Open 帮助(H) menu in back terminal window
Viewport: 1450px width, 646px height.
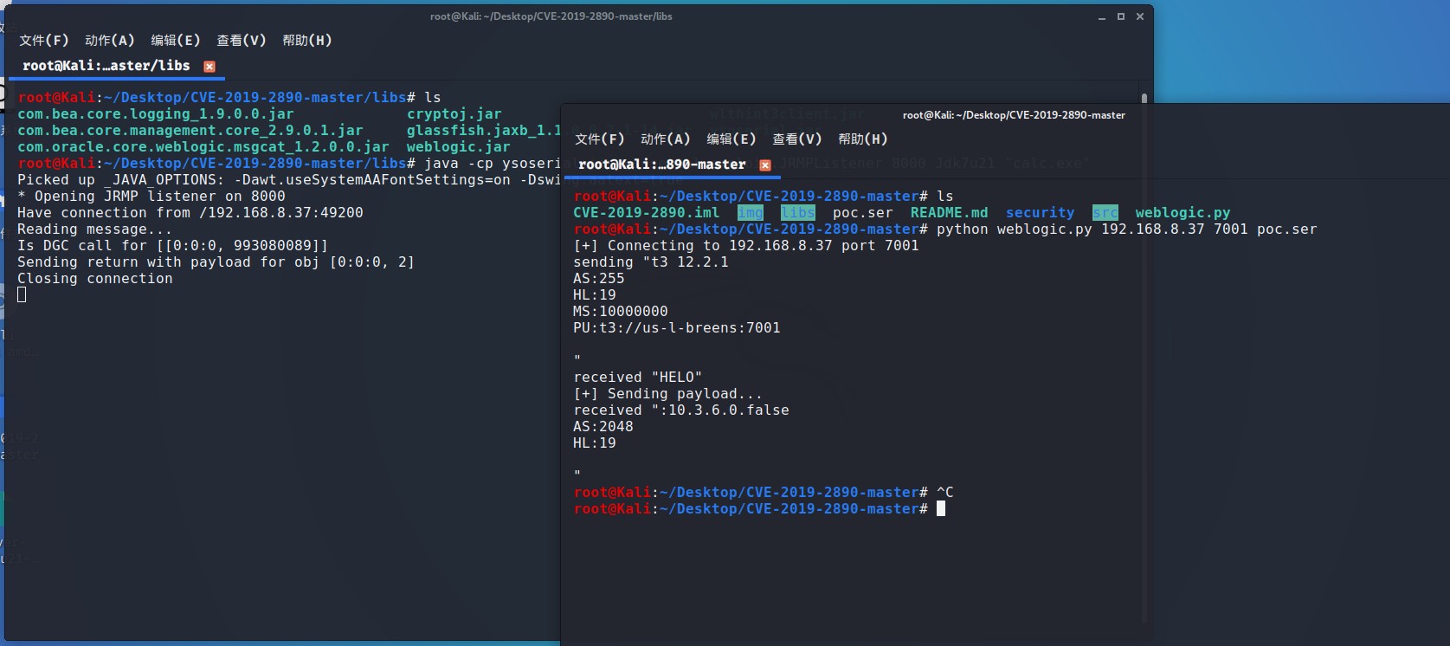pos(306,40)
